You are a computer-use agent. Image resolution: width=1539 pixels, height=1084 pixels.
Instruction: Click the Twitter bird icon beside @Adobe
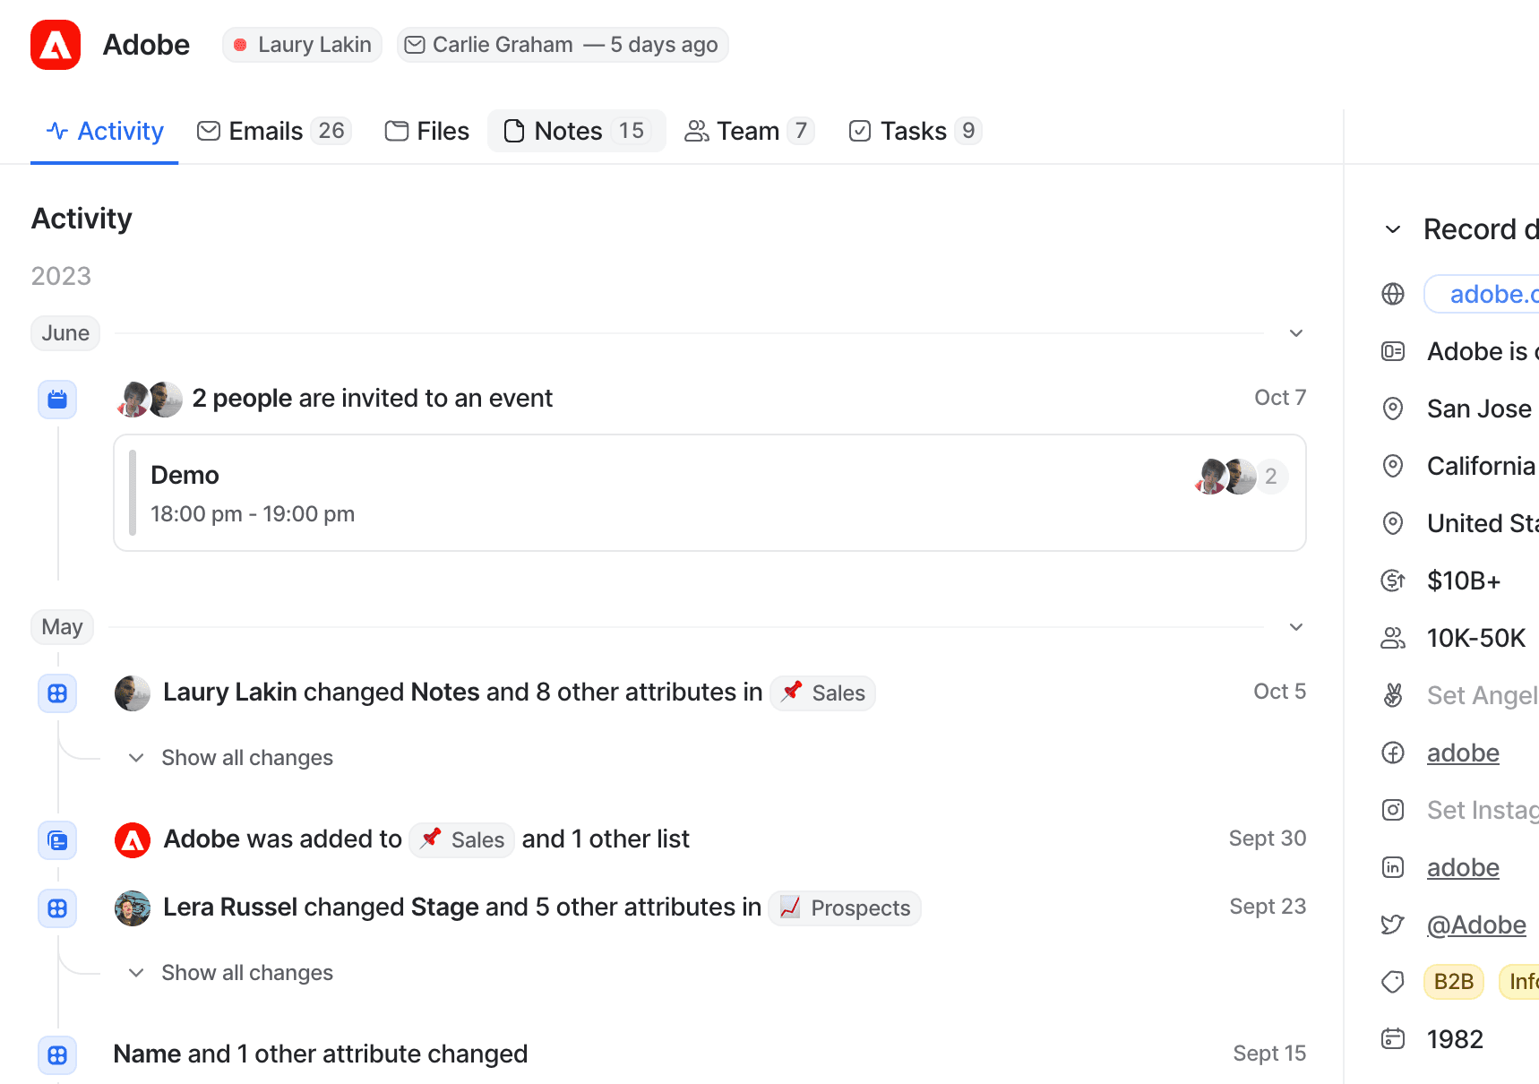[x=1393, y=925]
